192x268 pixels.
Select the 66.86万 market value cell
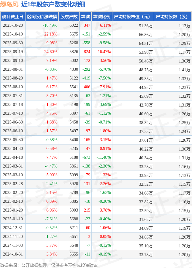pyautogui.click(x=146, y=34)
